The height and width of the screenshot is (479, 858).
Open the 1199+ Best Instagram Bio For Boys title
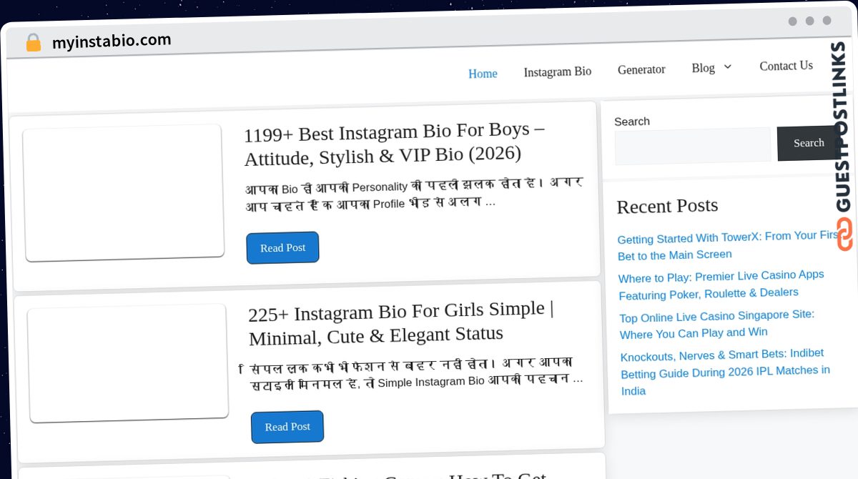point(395,142)
